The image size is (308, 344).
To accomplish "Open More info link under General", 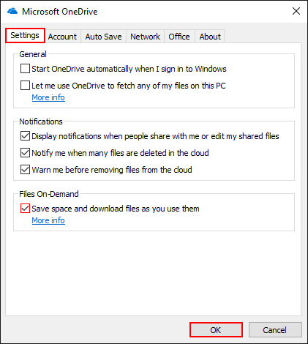I will click(x=48, y=97).
